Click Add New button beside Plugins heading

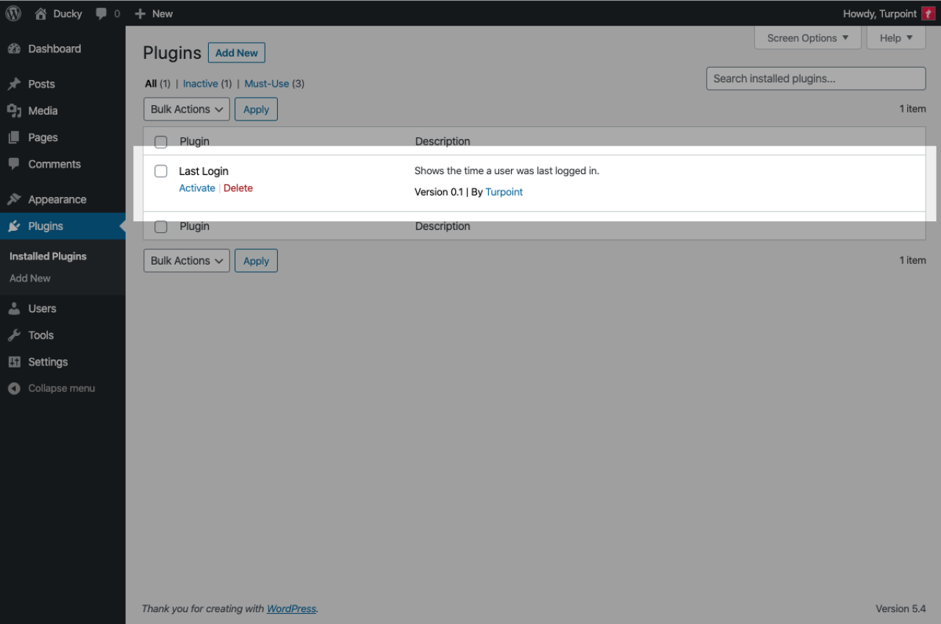237,53
